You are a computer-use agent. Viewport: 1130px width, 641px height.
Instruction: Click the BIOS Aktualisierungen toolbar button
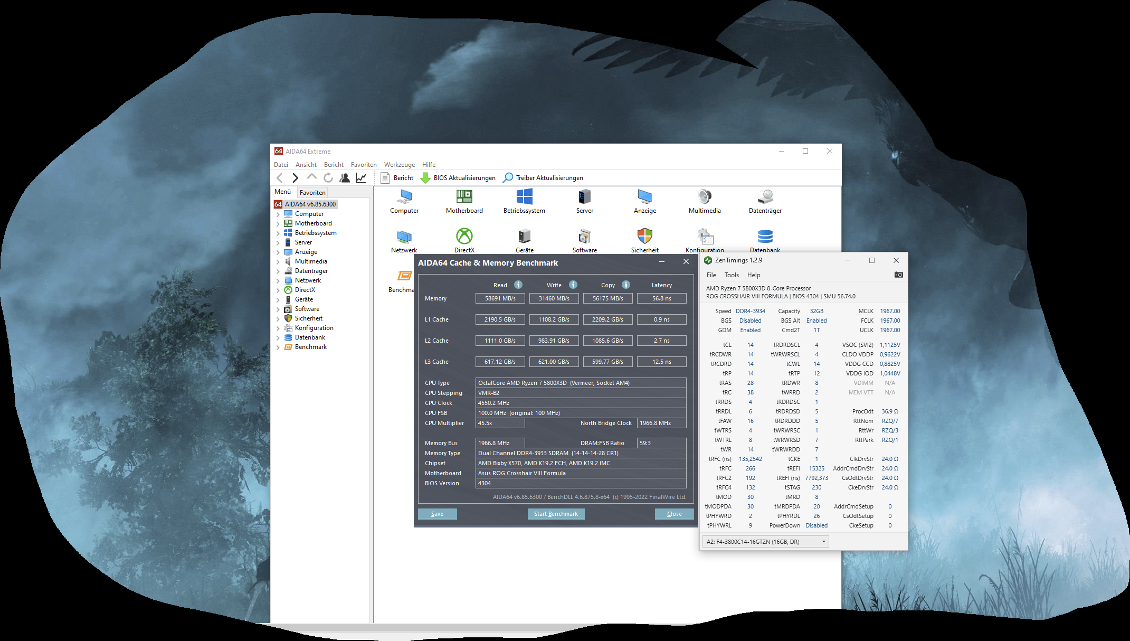[458, 178]
